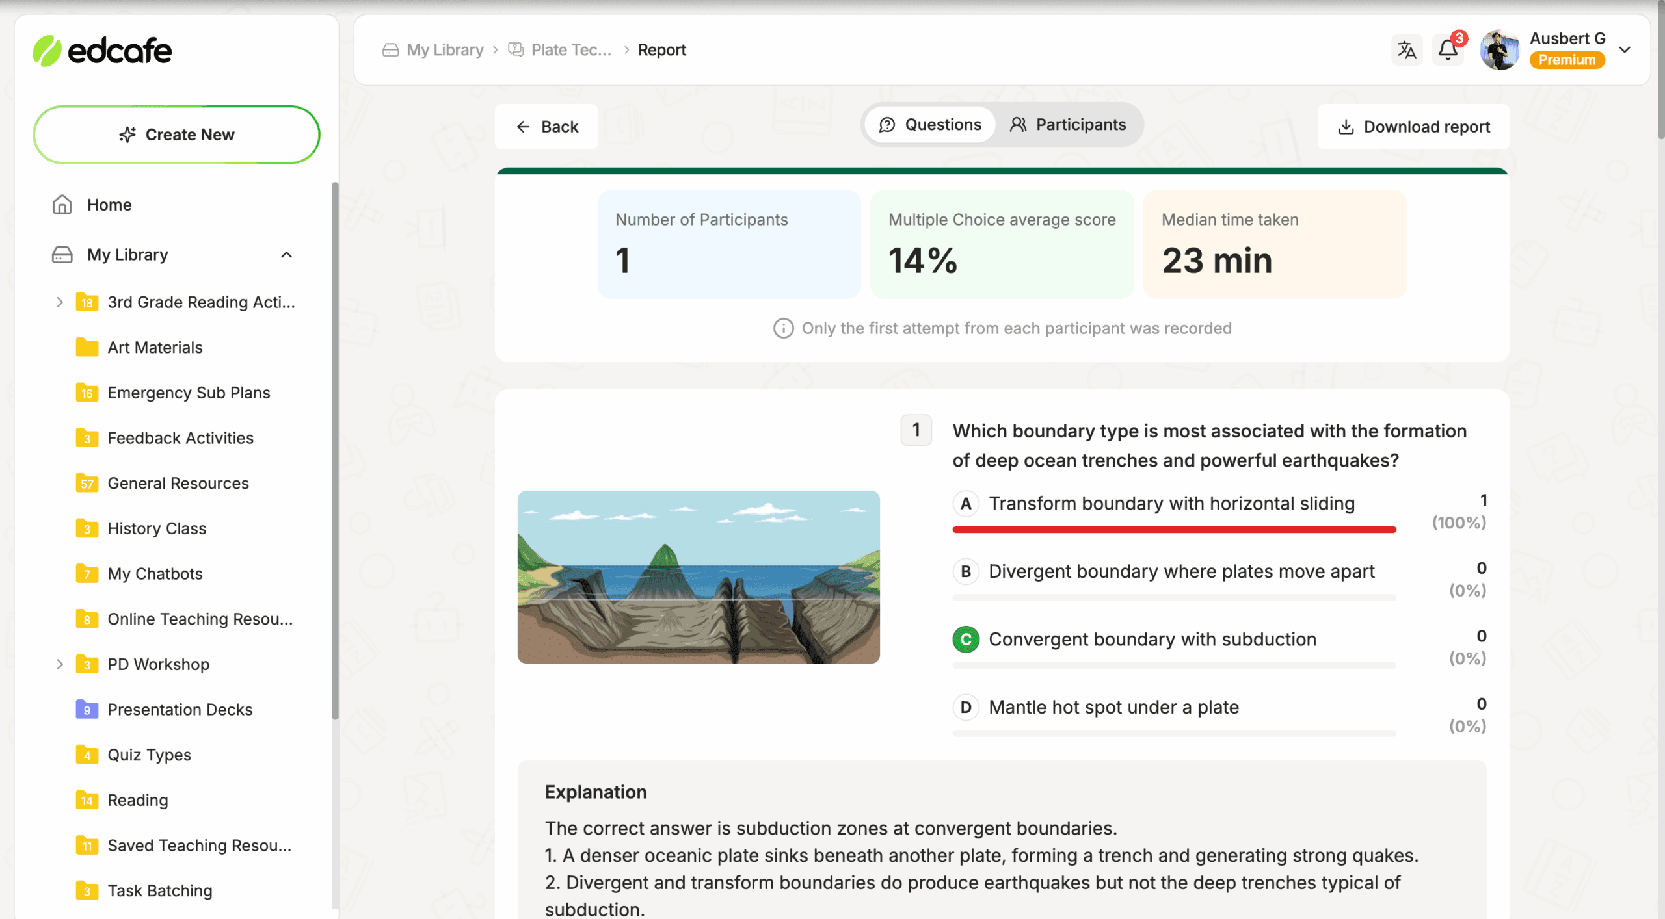Switch to the Participants tab
This screenshot has width=1665, height=919.
click(1068, 125)
